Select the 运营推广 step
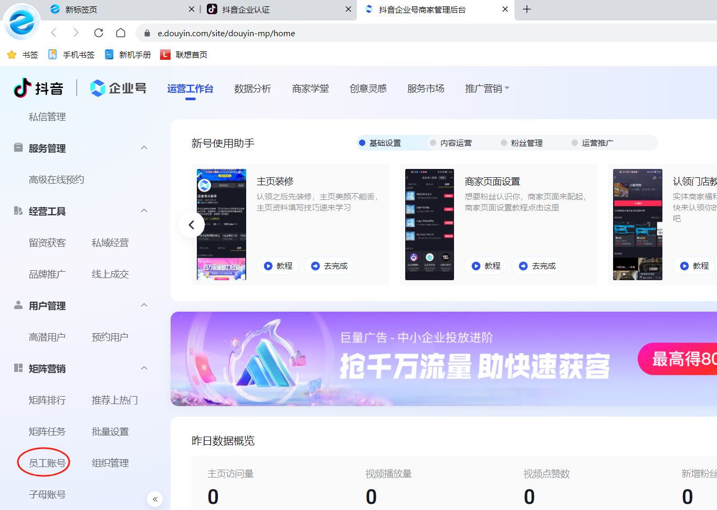Viewport: 717px width, 510px height. 593,143
